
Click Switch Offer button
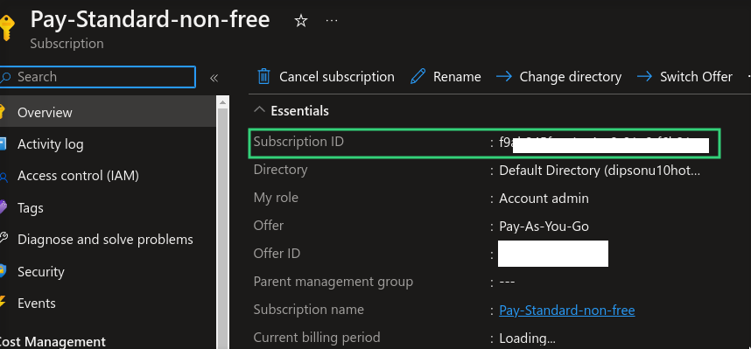pos(684,77)
